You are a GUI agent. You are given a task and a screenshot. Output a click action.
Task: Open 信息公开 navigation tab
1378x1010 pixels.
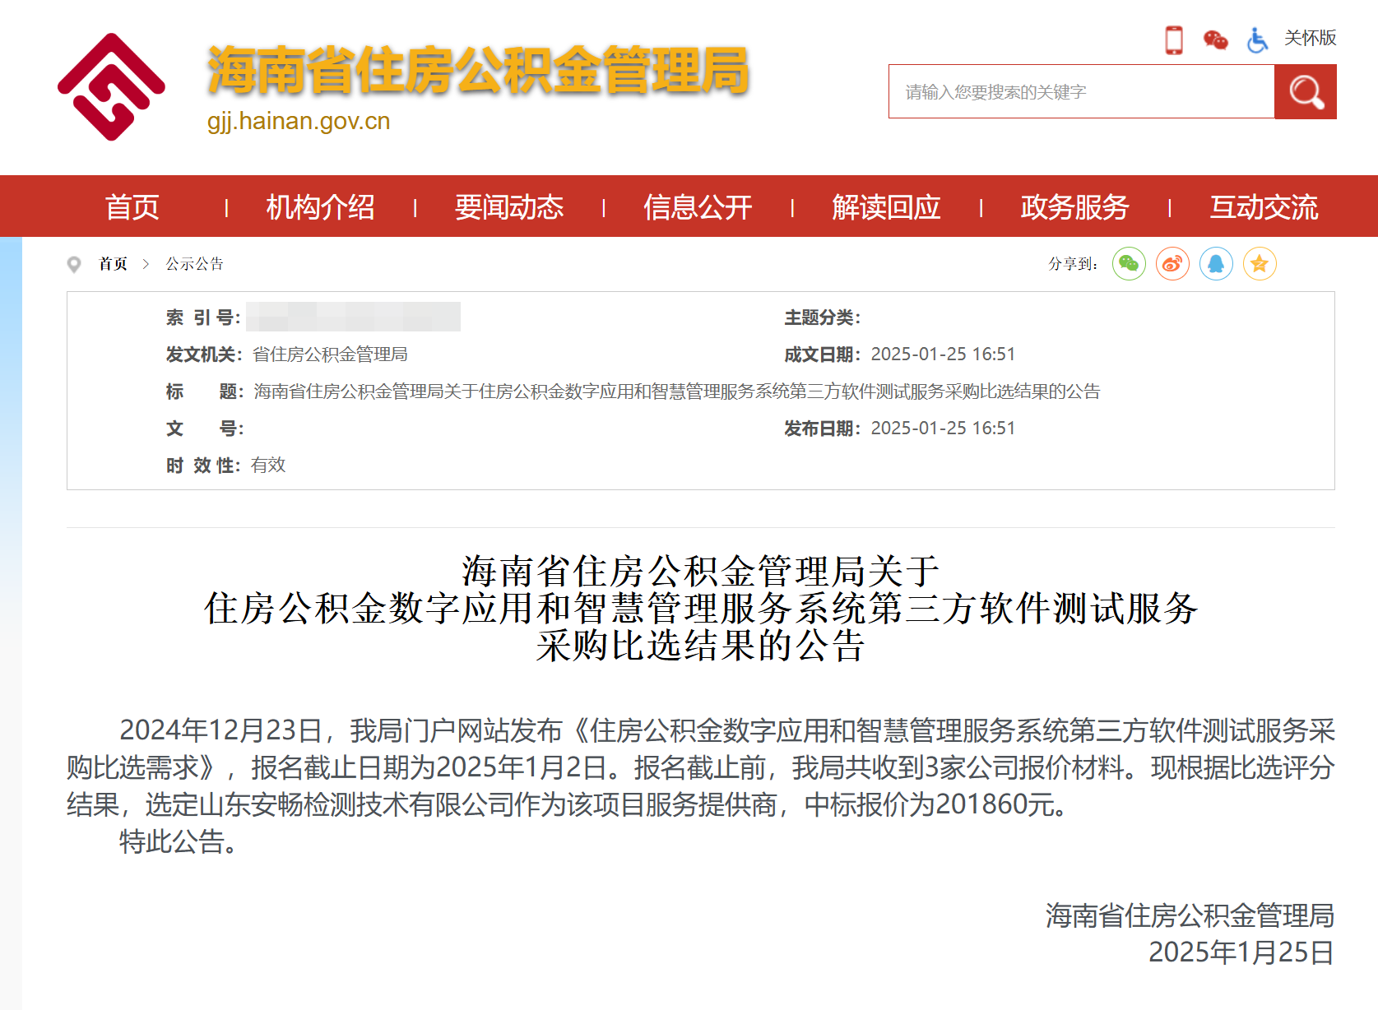[698, 207]
